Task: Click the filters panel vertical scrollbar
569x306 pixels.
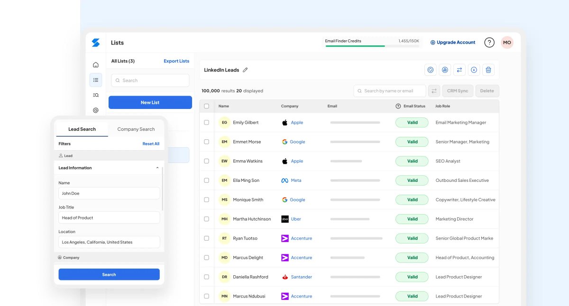Action: [163, 188]
